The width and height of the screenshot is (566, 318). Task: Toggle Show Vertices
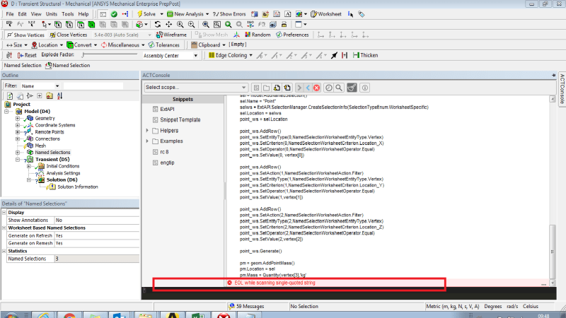[25, 35]
